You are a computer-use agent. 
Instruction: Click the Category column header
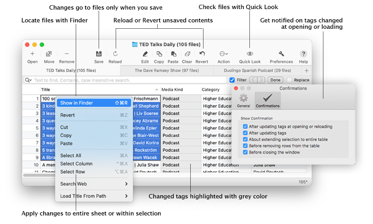216,90
